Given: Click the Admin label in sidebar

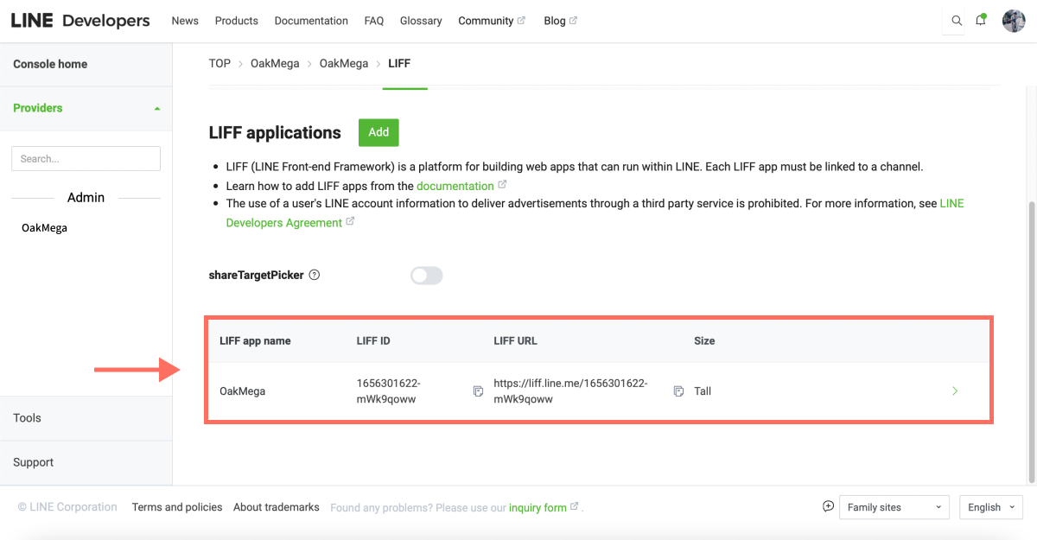Looking at the screenshot, I should pos(86,198).
